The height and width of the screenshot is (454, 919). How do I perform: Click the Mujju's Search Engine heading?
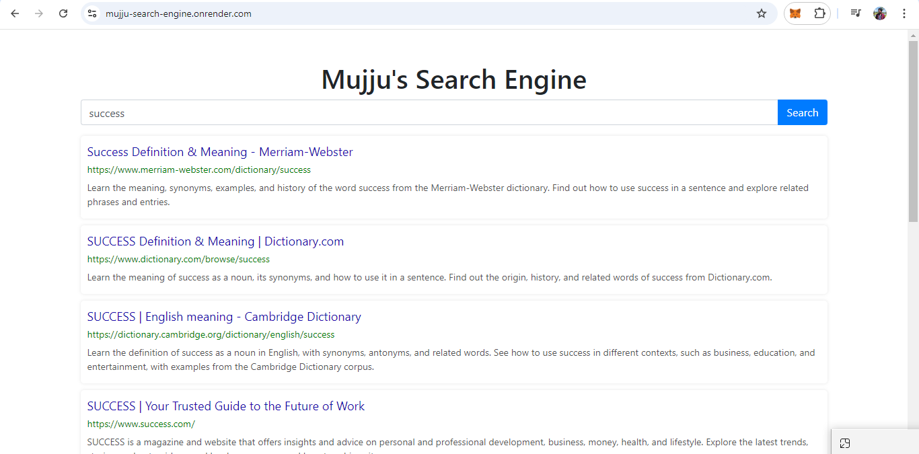coord(454,79)
